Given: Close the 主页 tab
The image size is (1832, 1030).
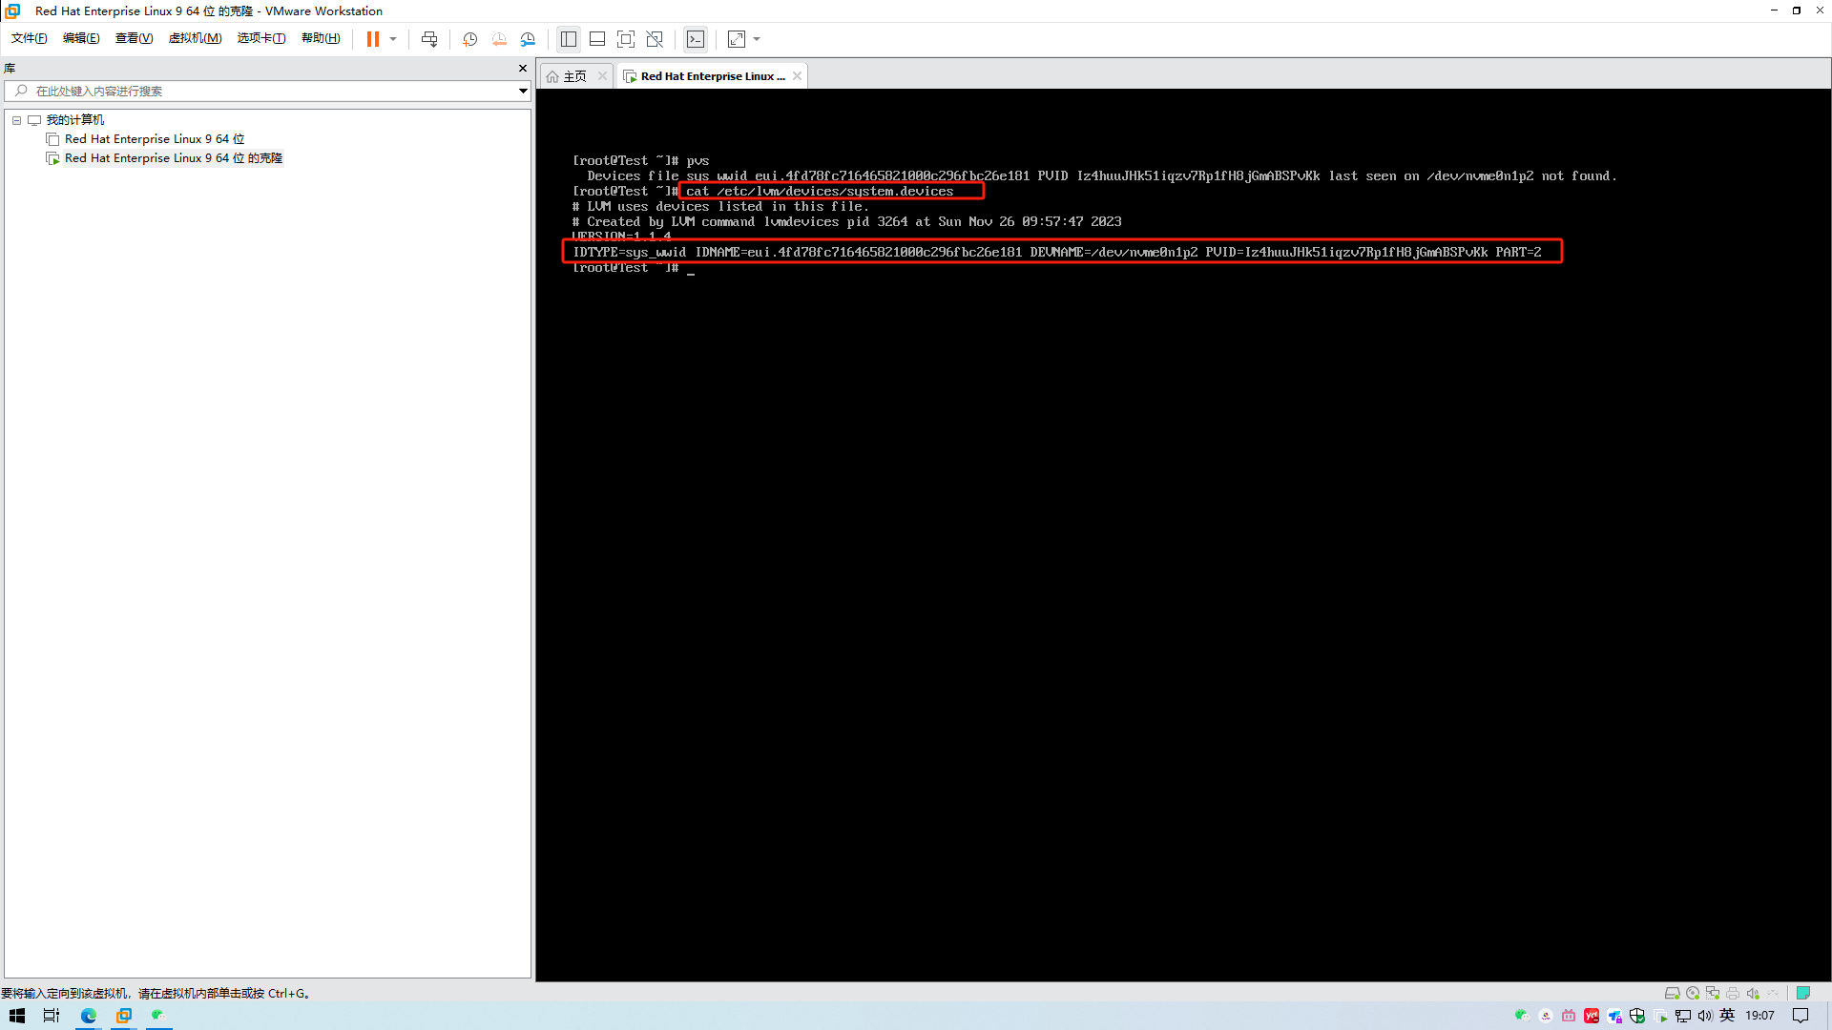Looking at the screenshot, I should click(602, 76).
